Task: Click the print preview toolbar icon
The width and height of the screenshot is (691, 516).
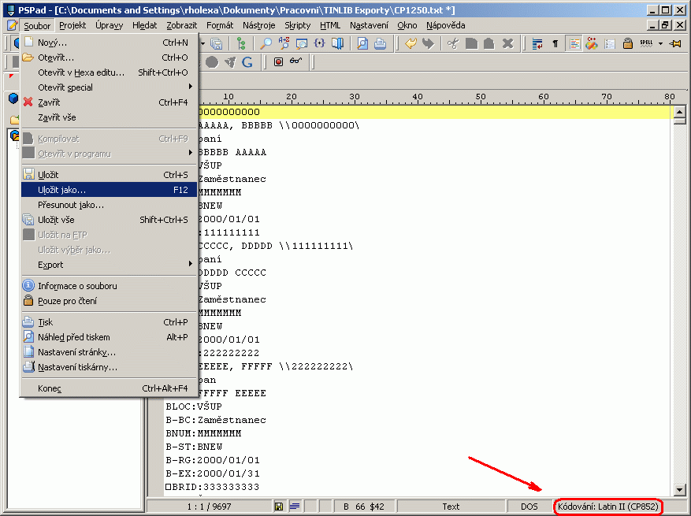Action: click(362, 43)
